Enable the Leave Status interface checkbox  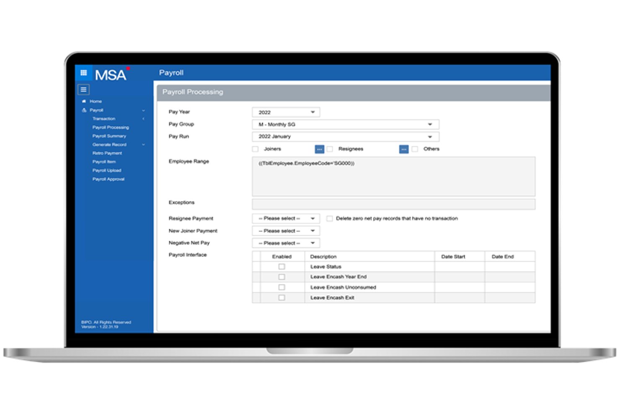pos(282,267)
